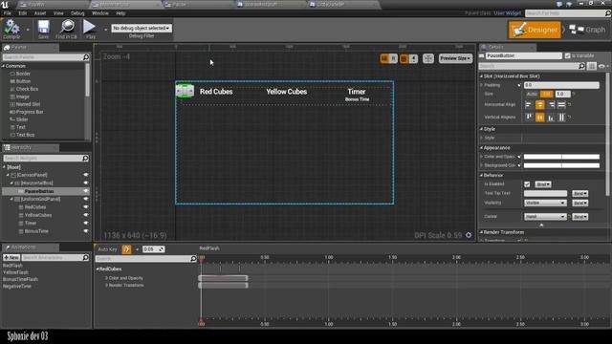
Task: Switch to Designer mode
Action: (535, 30)
